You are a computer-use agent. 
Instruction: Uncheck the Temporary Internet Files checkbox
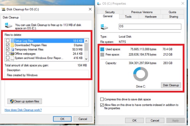click(x=8, y=49)
